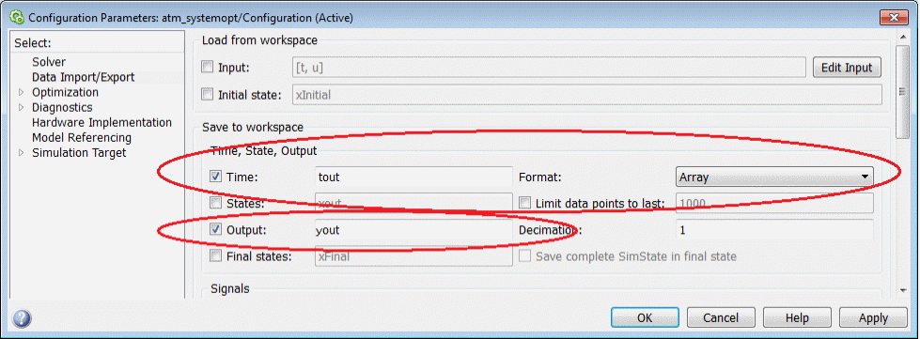This screenshot has width=920, height=339.
Task: Open the Model Referencing pane
Action: (82, 138)
